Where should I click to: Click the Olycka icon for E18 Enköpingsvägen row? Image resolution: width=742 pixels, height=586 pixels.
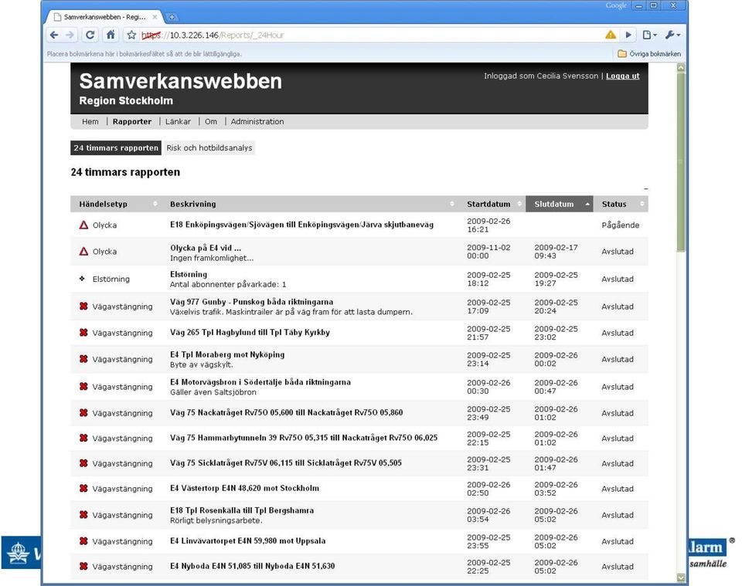[83, 225]
